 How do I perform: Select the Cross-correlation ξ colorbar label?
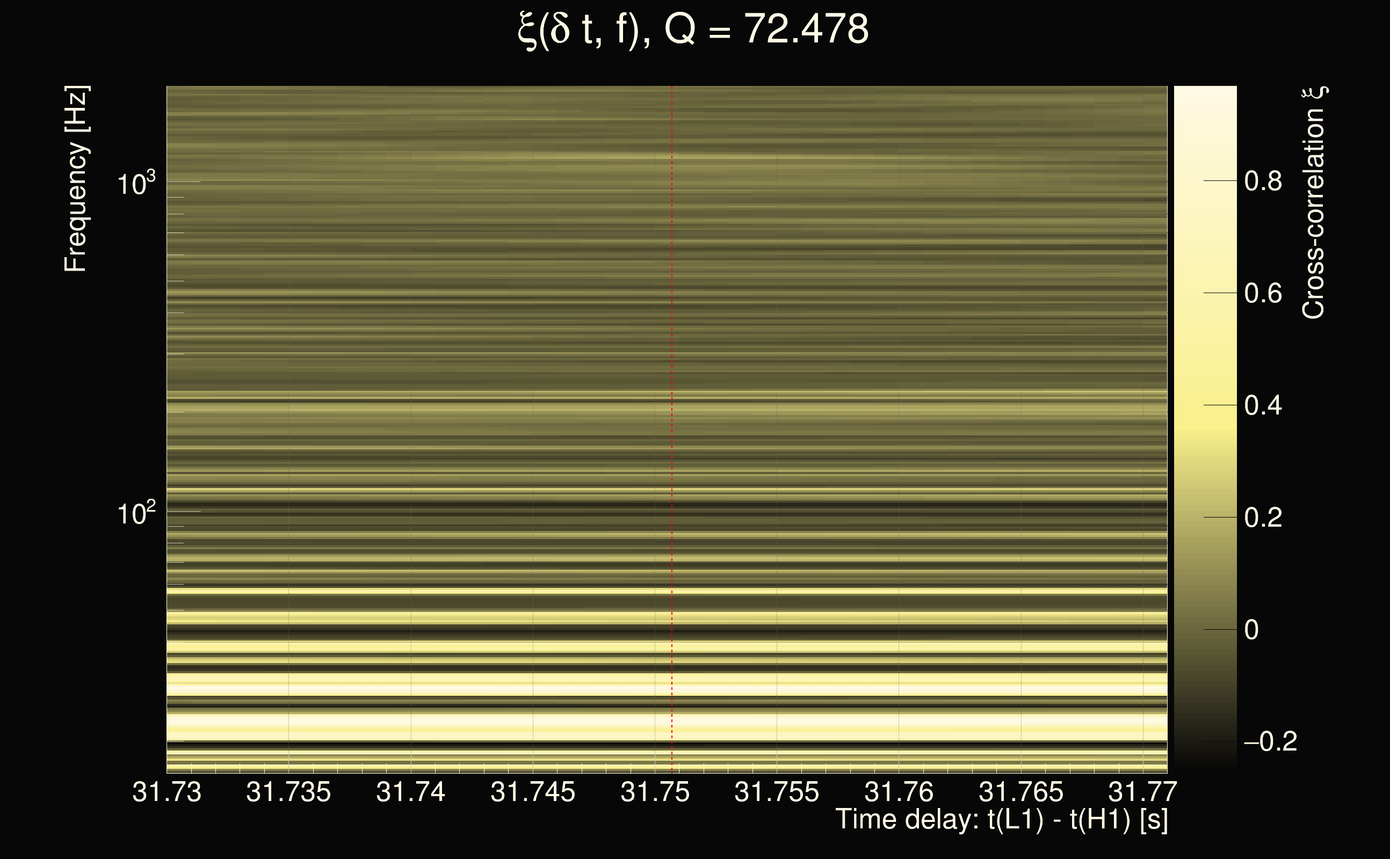1313,202
